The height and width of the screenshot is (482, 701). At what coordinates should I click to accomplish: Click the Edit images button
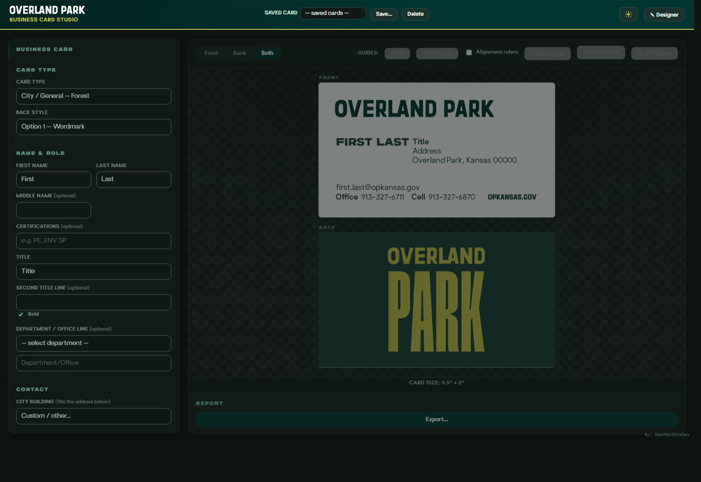click(548, 53)
